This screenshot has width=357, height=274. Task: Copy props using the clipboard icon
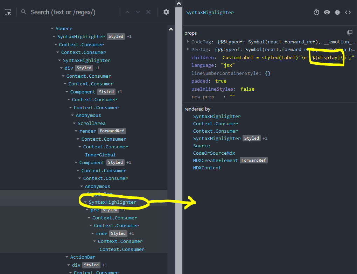(349, 32)
